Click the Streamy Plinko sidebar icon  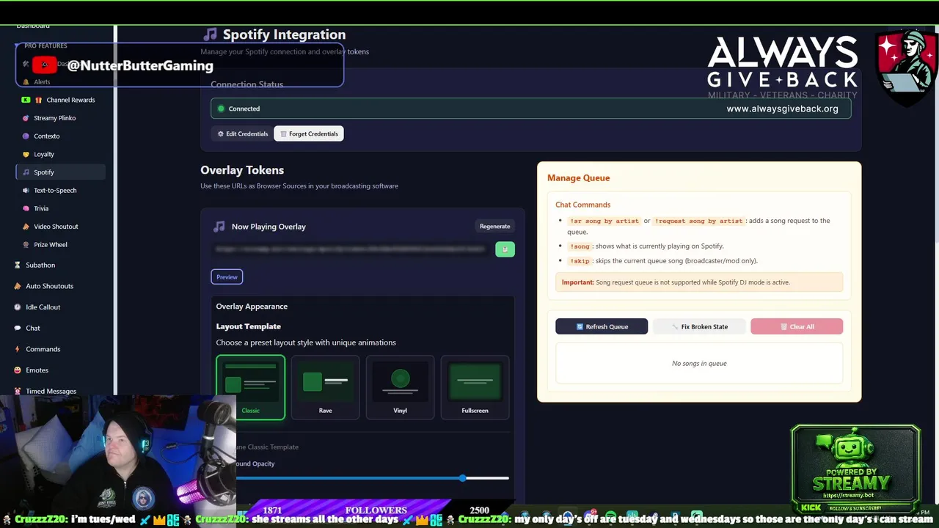coord(26,118)
